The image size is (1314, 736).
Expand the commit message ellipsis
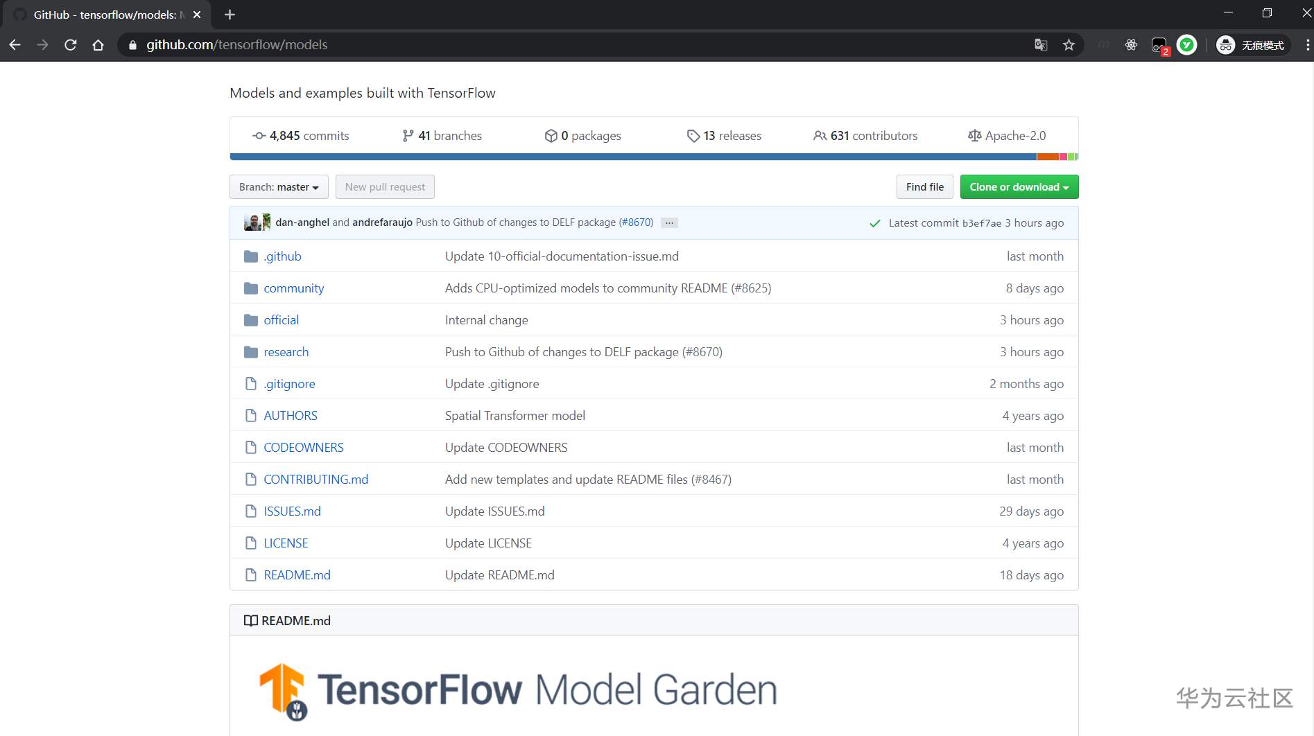coord(669,223)
